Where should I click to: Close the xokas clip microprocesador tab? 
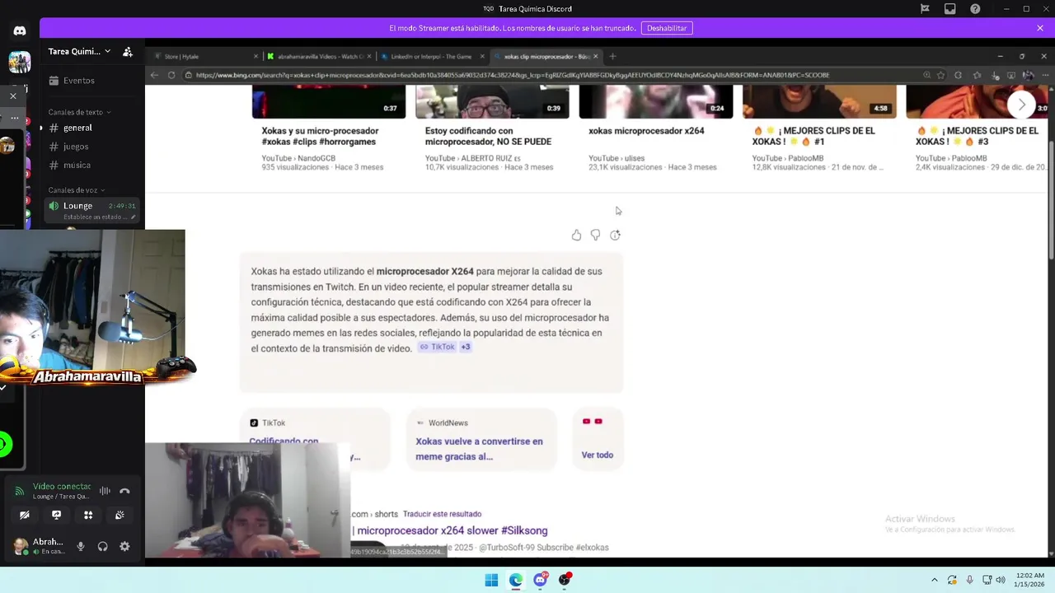(595, 56)
